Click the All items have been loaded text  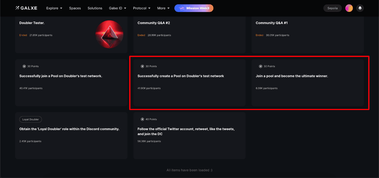click(x=189, y=170)
